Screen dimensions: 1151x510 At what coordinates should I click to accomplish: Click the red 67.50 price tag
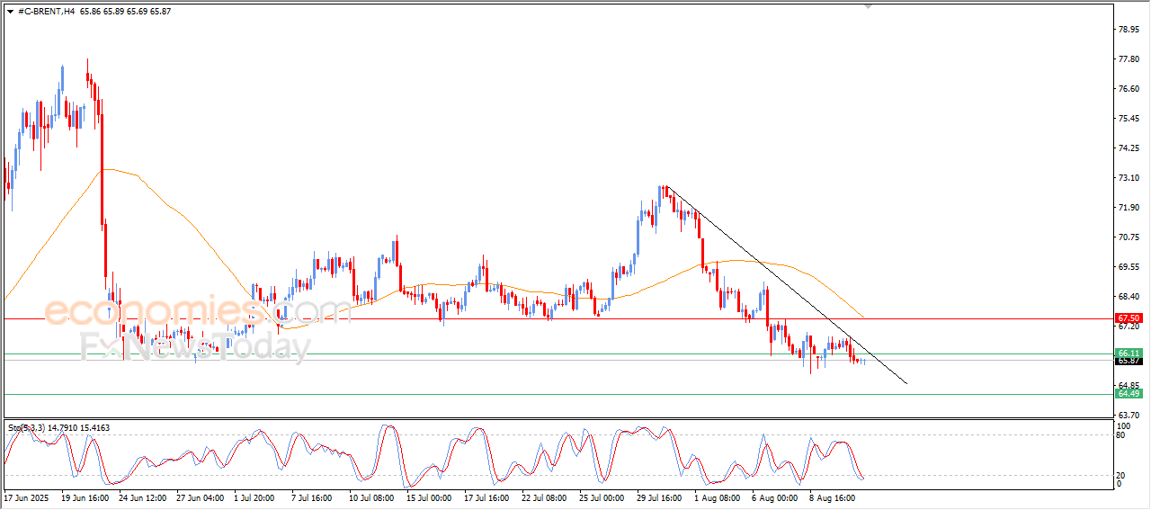(1129, 318)
